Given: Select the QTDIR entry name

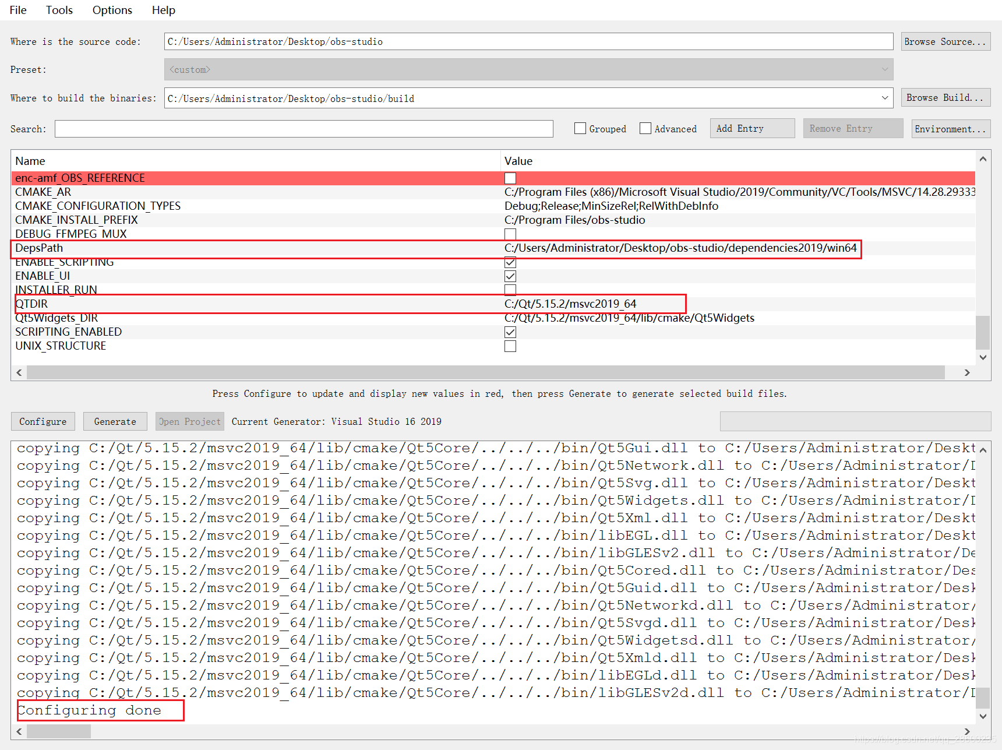Looking at the screenshot, I should click(x=31, y=304).
